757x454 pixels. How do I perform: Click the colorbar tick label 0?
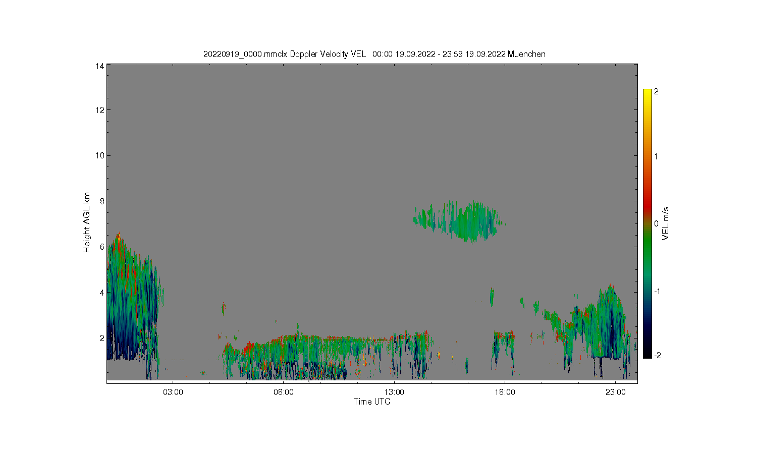[x=656, y=223]
